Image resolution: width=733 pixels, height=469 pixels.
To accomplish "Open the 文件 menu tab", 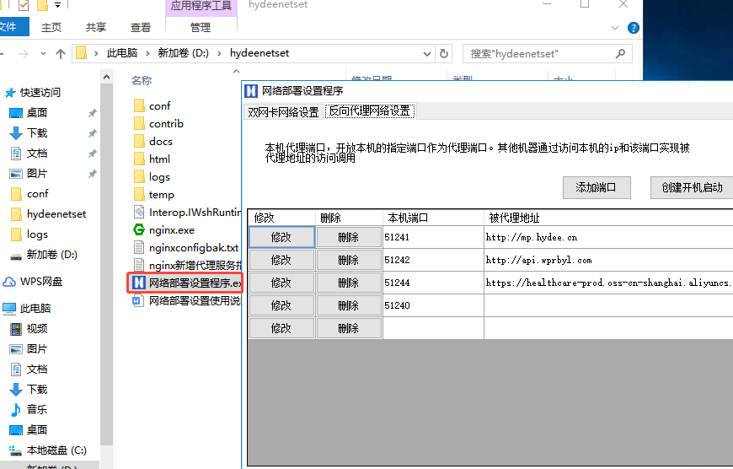I will pyautogui.click(x=14, y=27).
